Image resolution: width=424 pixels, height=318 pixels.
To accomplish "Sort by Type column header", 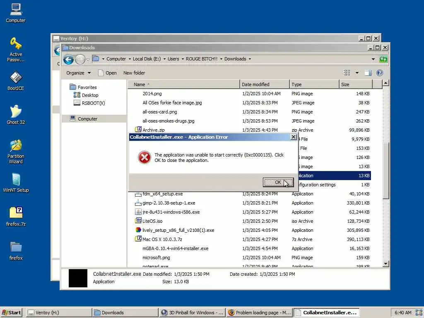I will pyautogui.click(x=314, y=84).
